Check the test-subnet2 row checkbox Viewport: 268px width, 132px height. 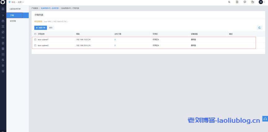tap(35, 45)
